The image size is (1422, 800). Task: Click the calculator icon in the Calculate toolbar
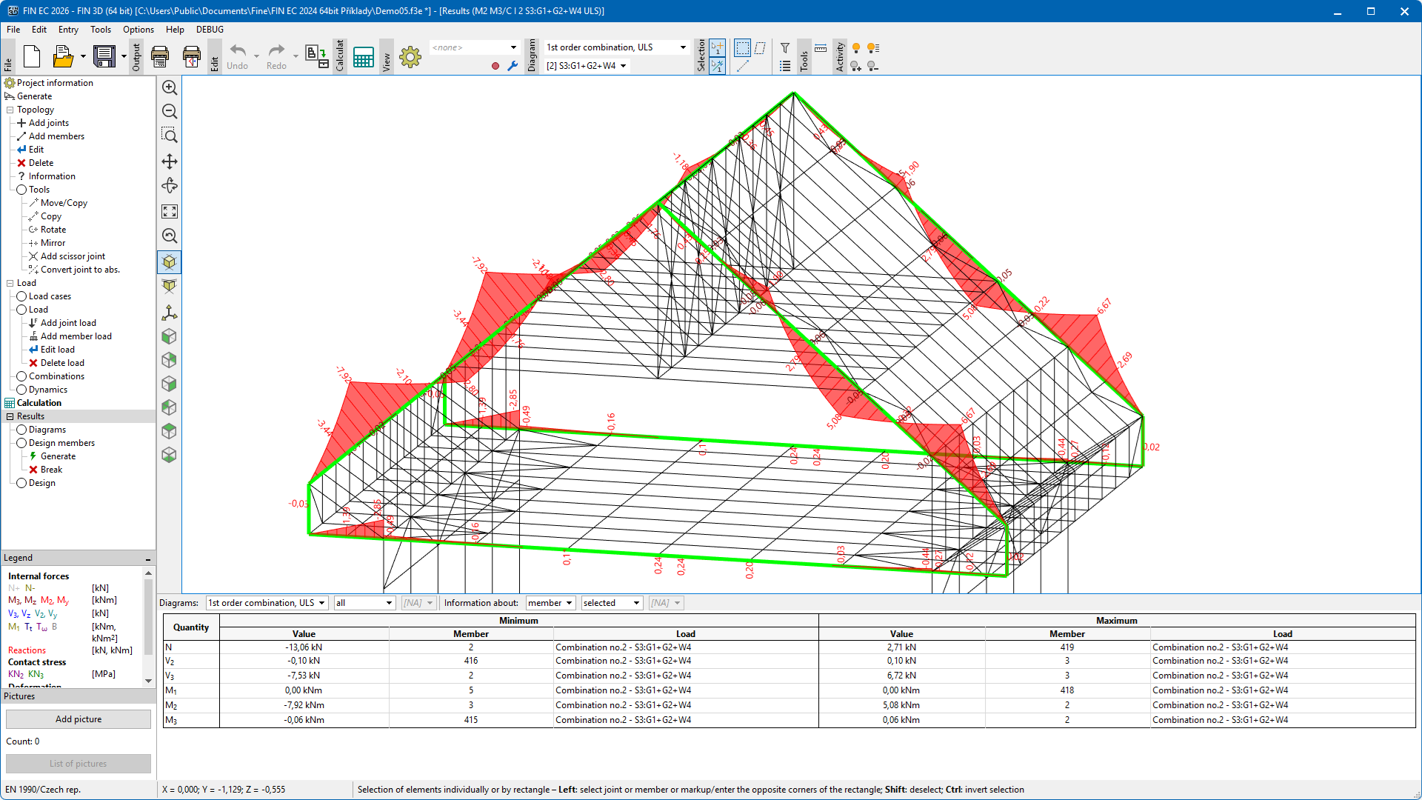tap(363, 57)
